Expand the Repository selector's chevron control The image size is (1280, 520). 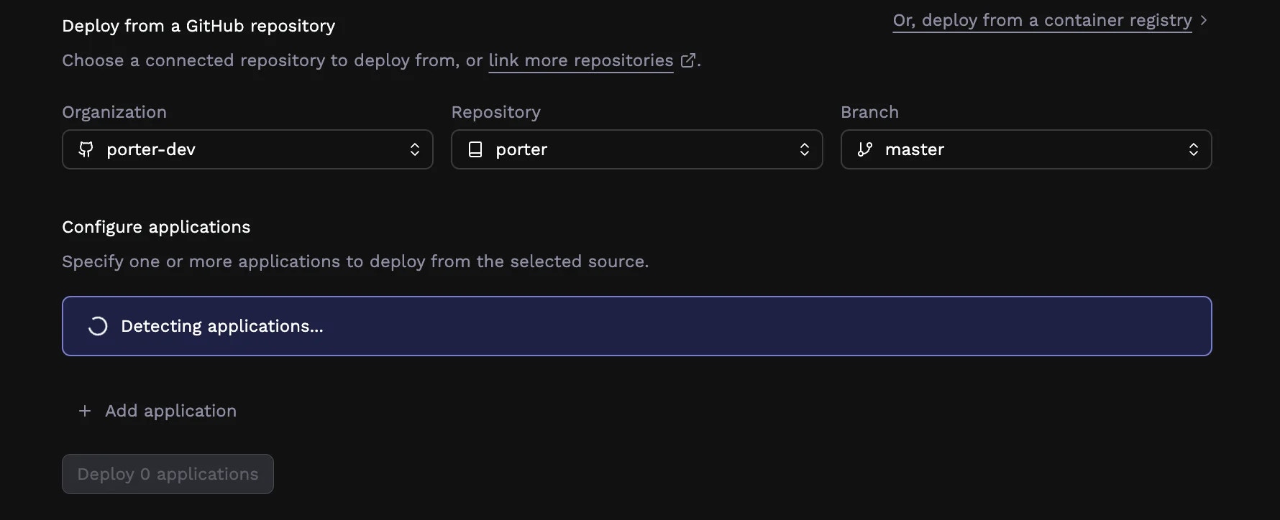click(804, 149)
